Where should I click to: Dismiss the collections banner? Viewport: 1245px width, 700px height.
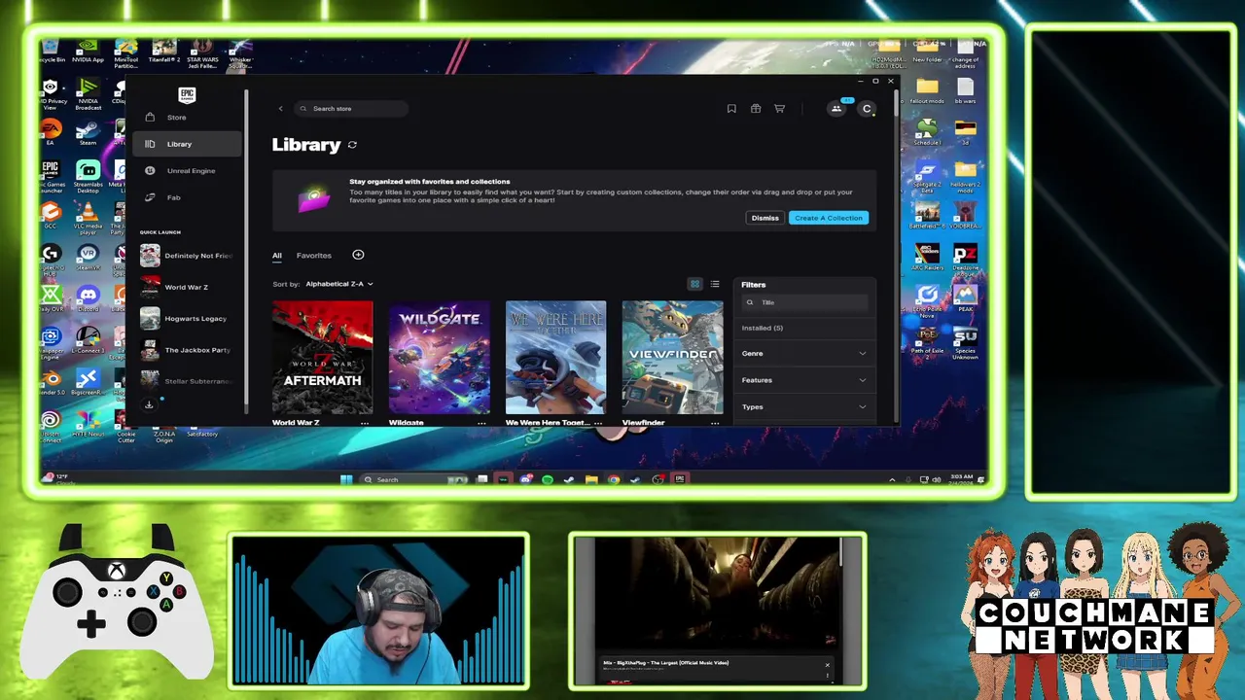(765, 218)
